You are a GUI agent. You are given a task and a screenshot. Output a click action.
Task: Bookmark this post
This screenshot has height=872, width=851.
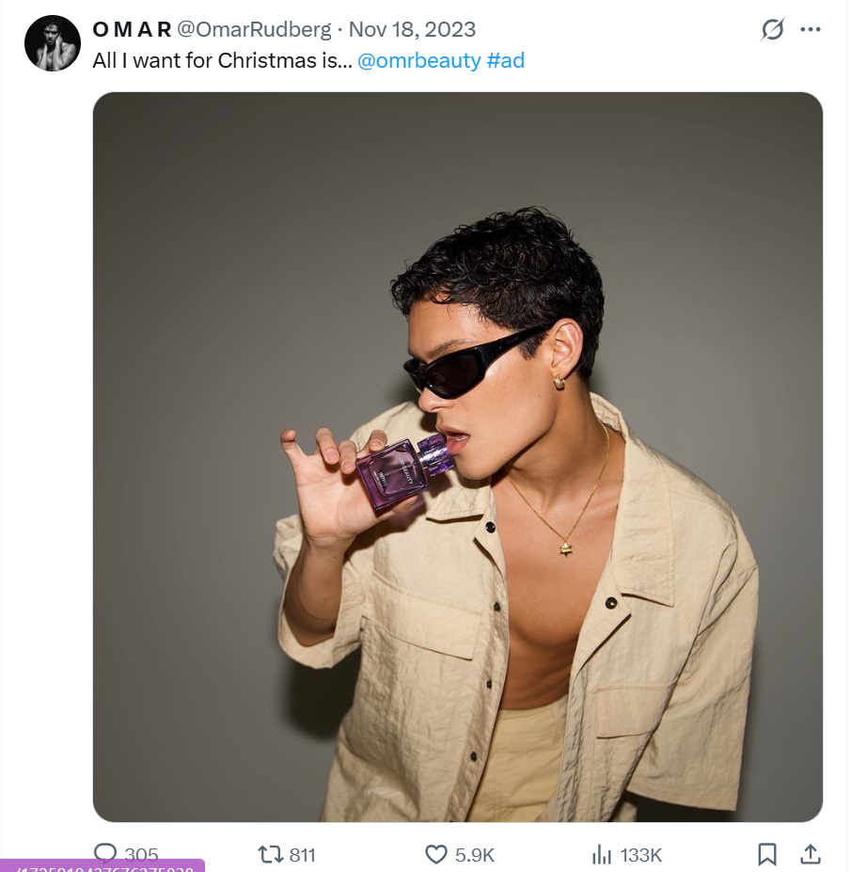click(767, 854)
